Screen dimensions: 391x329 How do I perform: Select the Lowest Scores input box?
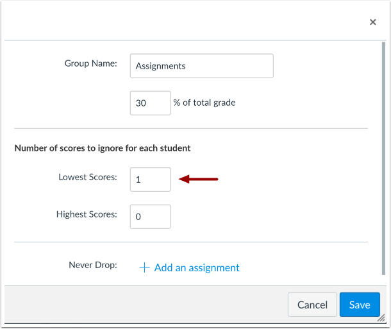[x=151, y=180]
